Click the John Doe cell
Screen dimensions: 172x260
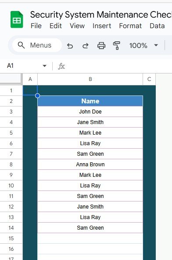tap(90, 112)
